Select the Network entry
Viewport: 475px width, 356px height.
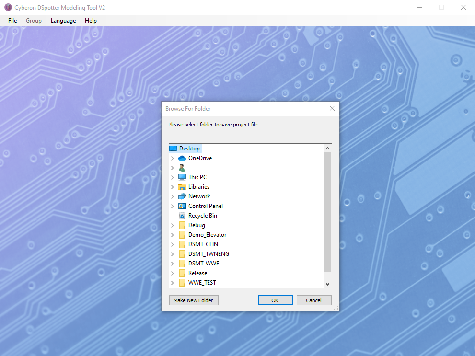click(199, 196)
